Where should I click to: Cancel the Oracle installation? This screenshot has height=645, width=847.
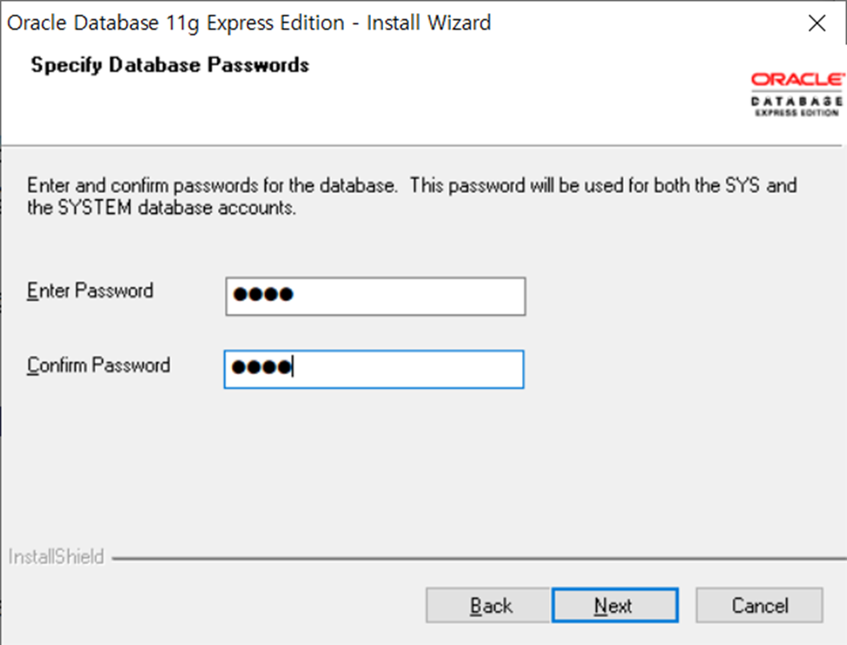pos(759,605)
